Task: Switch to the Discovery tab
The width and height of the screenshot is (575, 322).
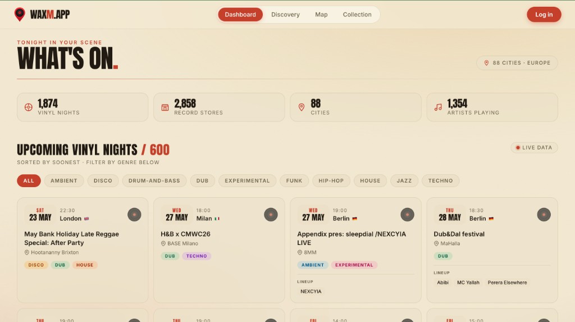Action: point(285,15)
